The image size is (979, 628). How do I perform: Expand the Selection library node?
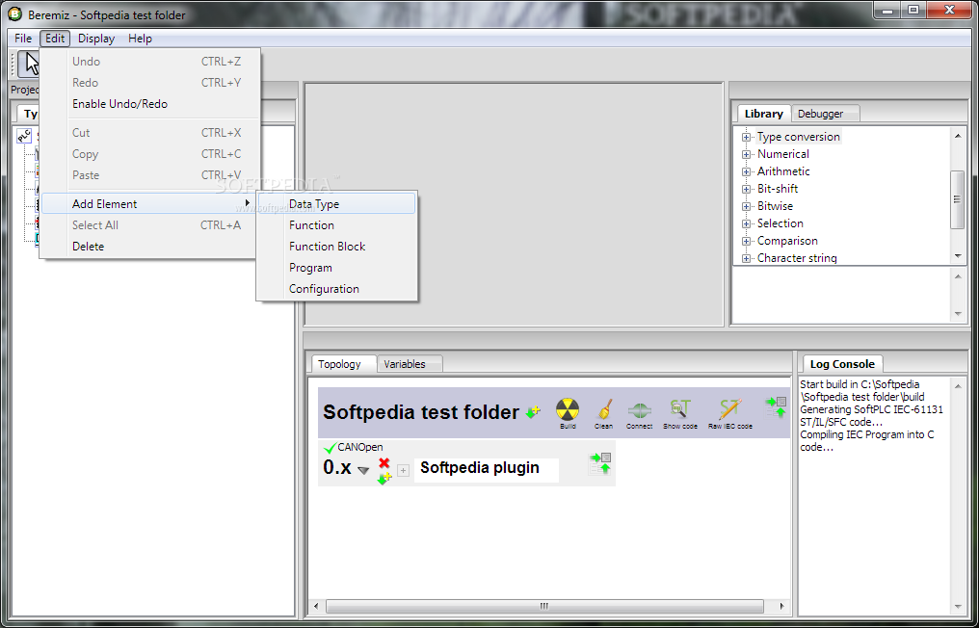pyautogui.click(x=746, y=223)
